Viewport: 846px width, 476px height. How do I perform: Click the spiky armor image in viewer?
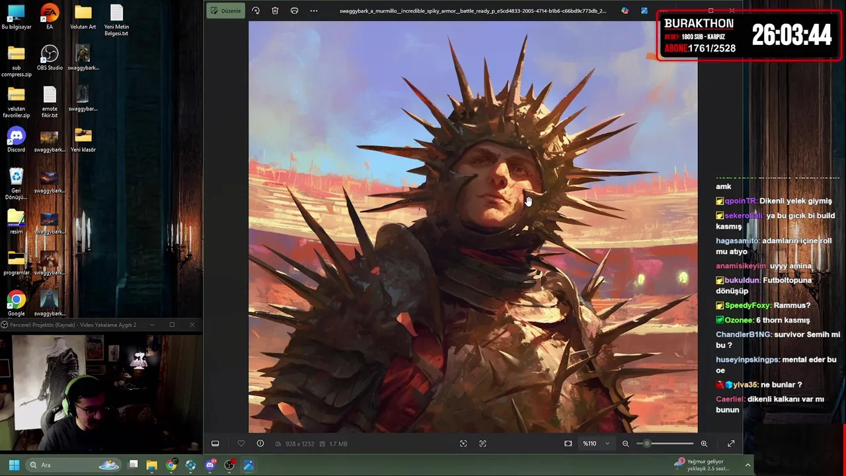(473, 227)
